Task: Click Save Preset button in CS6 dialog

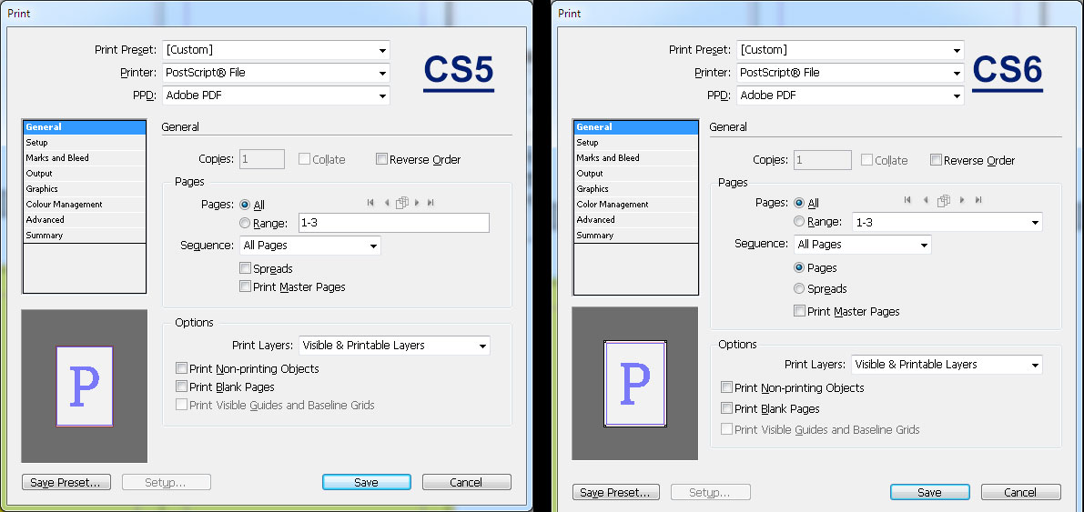Action: coord(616,492)
